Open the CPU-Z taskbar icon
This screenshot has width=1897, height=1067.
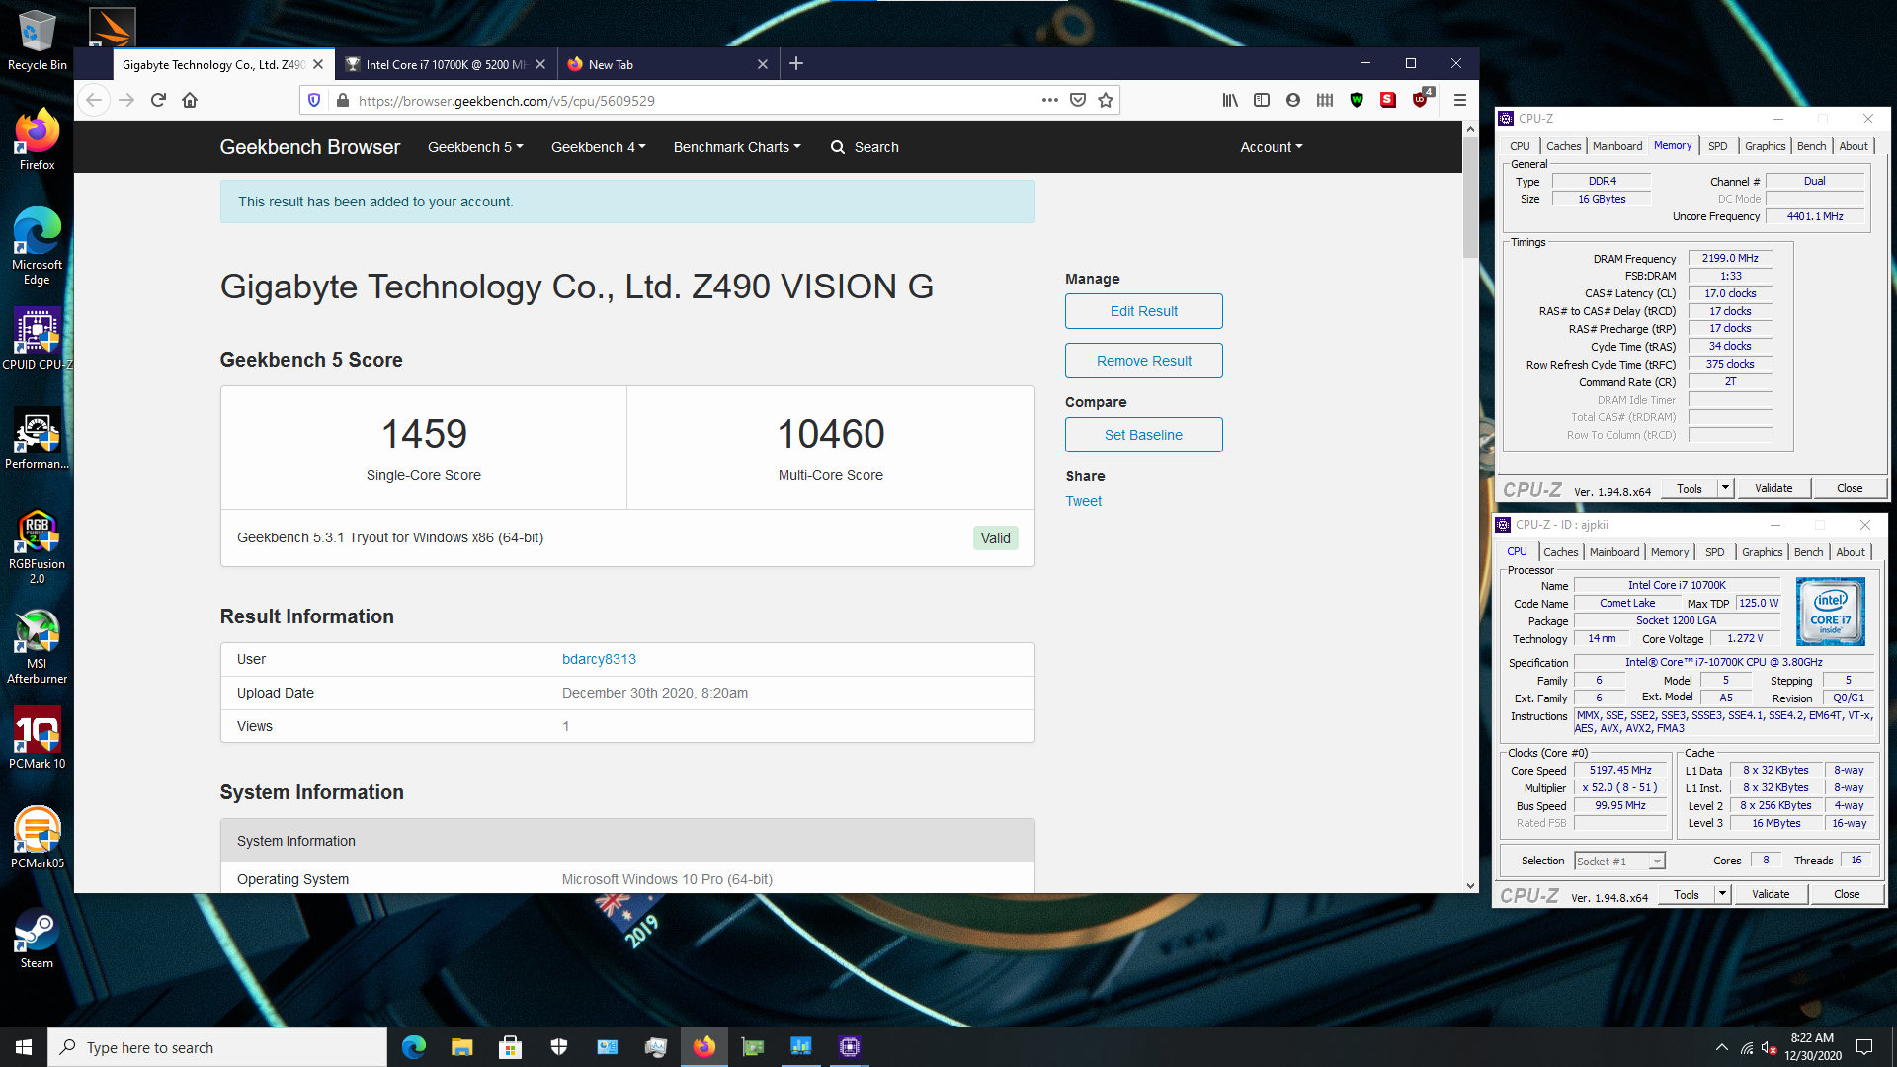coord(850,1047)
